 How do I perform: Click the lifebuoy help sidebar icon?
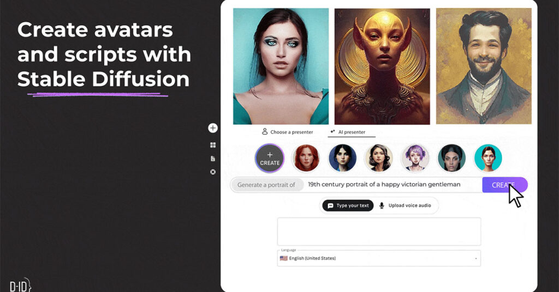pyautogui.click(x=213, y=172)
